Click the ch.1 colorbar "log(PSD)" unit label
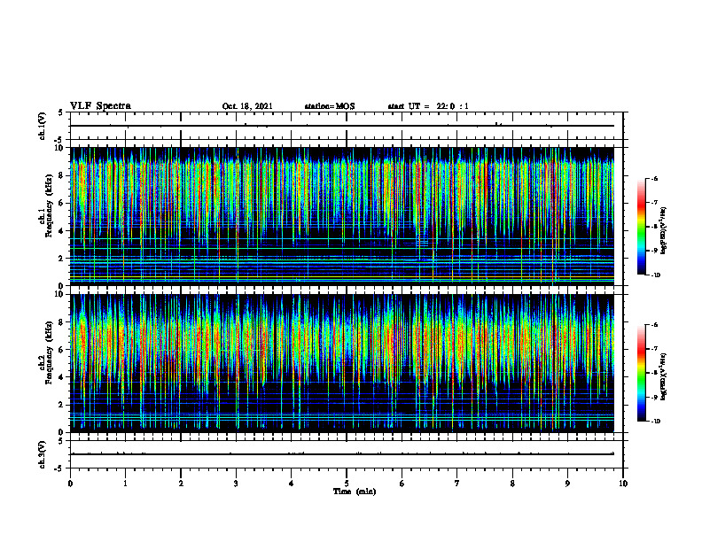The height and width of the screenshot is (542, 702). [664, 230]
